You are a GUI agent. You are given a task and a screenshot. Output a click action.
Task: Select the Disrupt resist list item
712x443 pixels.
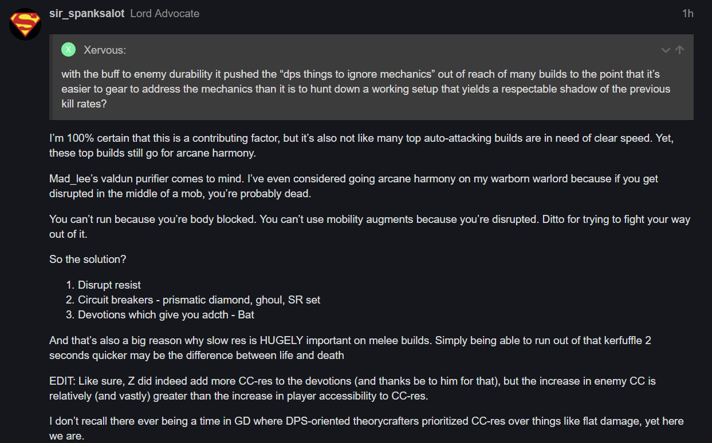tap(109, 285)
